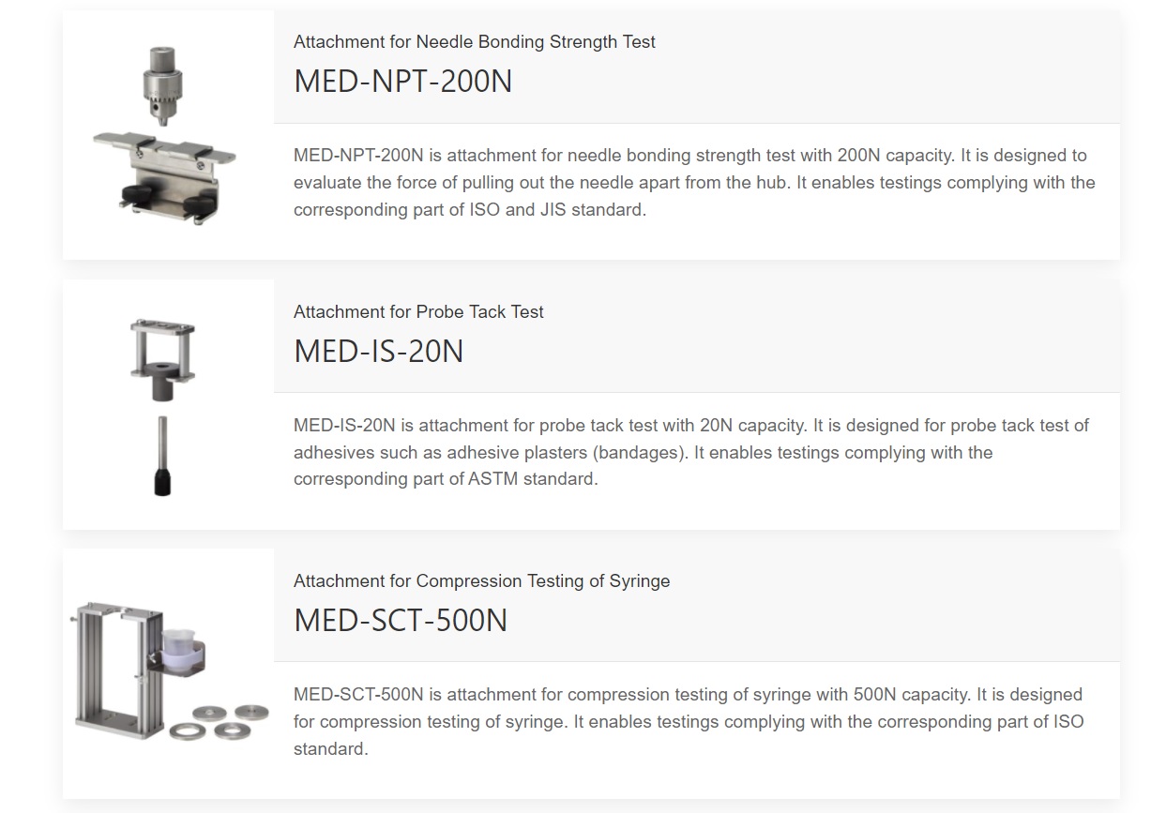
Task: Select 'Attachment for Probe Tack Test' heading
Action: coord(418,312)
